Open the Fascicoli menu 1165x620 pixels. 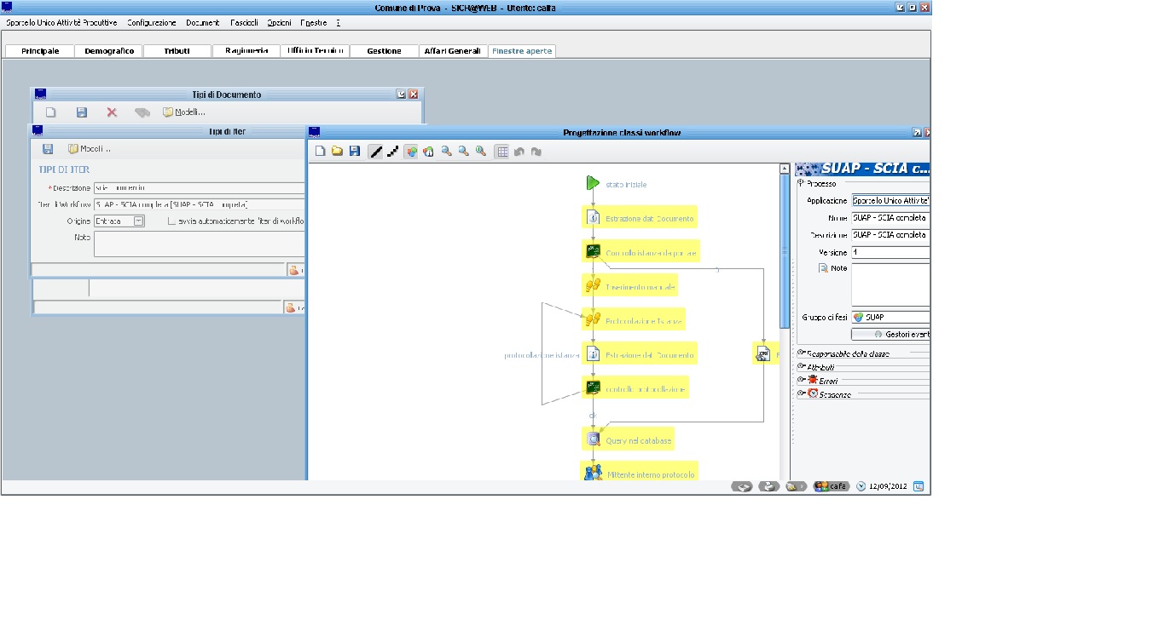pos(244,23)
